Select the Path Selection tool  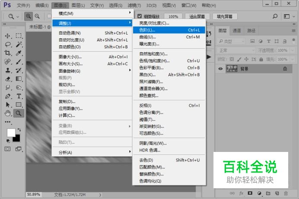pyautogui.click(x=8, y=105)
